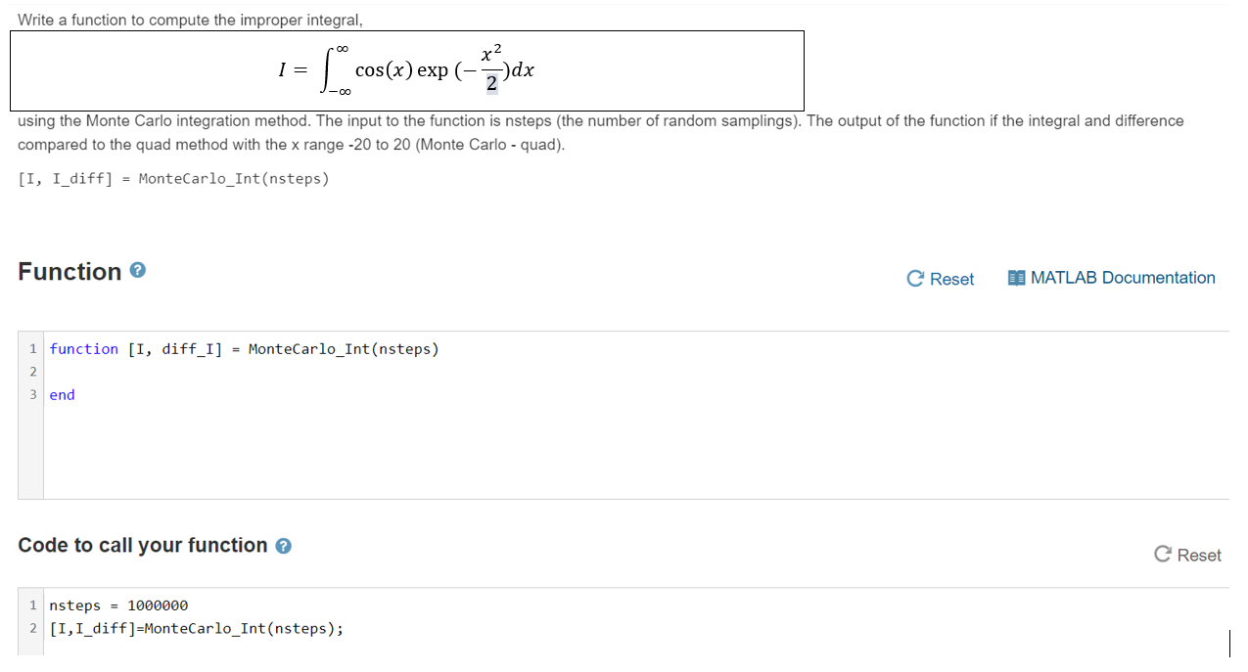Open help tooltip next to Function heading
This screenshot has width=1248, height=672.
point(138,272)
